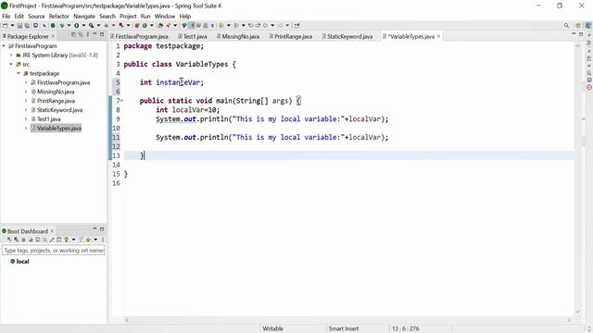Toggle Mark Occurrences toolbar button
The width and height of the screenshot is (593, 333).
tap(192, 26)
